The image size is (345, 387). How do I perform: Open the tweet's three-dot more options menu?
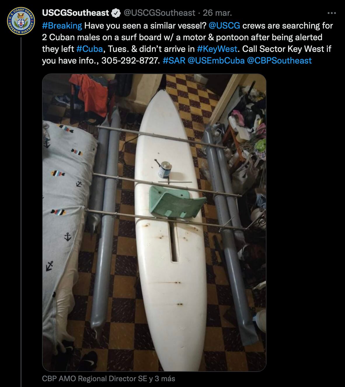pyautogui.click(x=332, y=13)
